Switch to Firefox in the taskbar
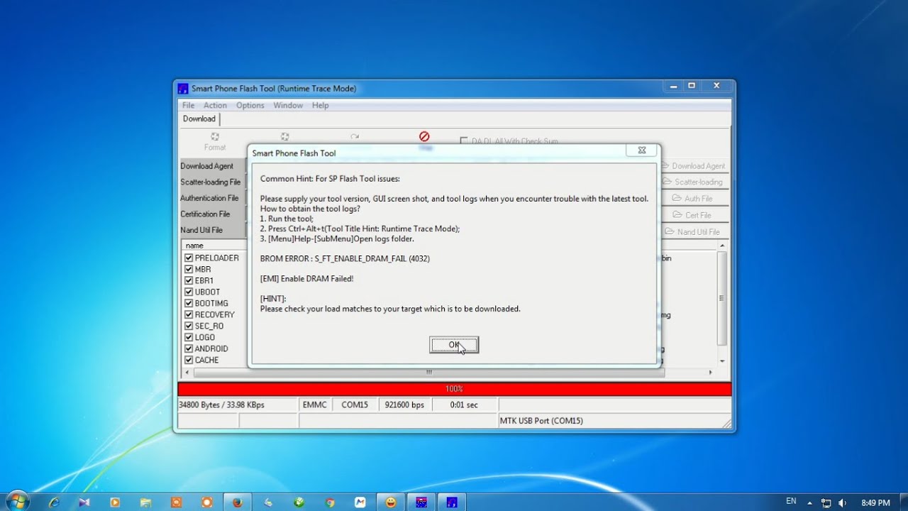Image resolution: width=908 pixels, height=511 pixels. click(x=237, y=502)
